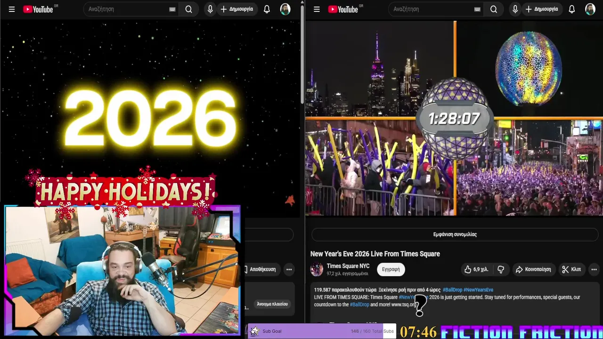This screenshot has height=339, width=603.
Task: Click the magnifier search button in right window
Action: coord(494,9)
